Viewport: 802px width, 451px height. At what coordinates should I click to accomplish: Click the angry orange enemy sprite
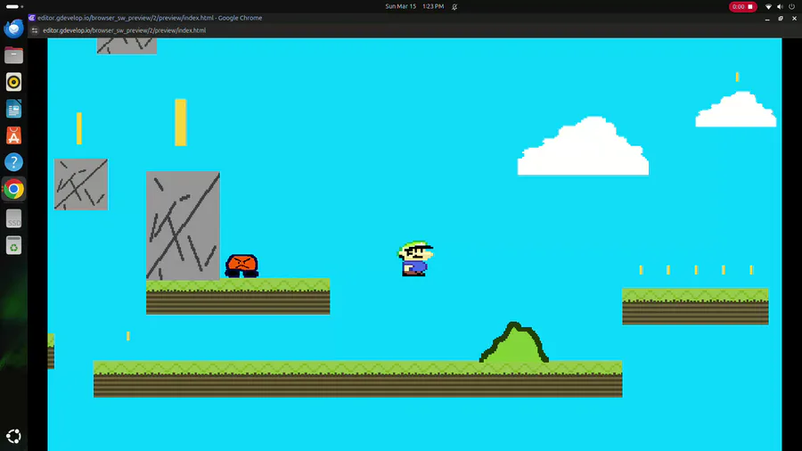point(241,266)
